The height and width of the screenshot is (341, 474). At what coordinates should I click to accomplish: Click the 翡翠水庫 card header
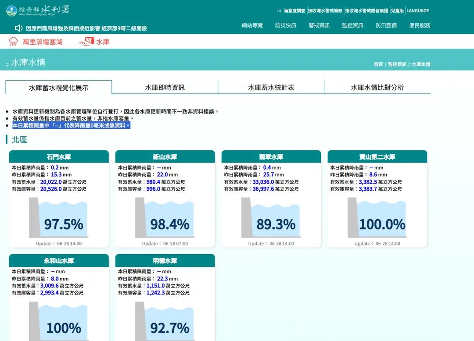coord(271,157)
